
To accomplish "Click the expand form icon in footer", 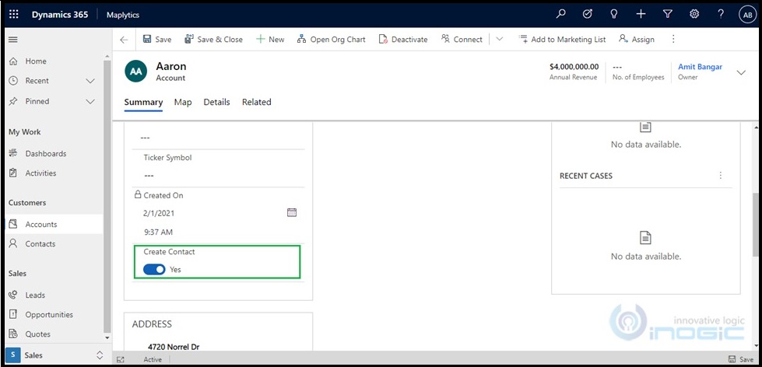I will pos(121,360).
